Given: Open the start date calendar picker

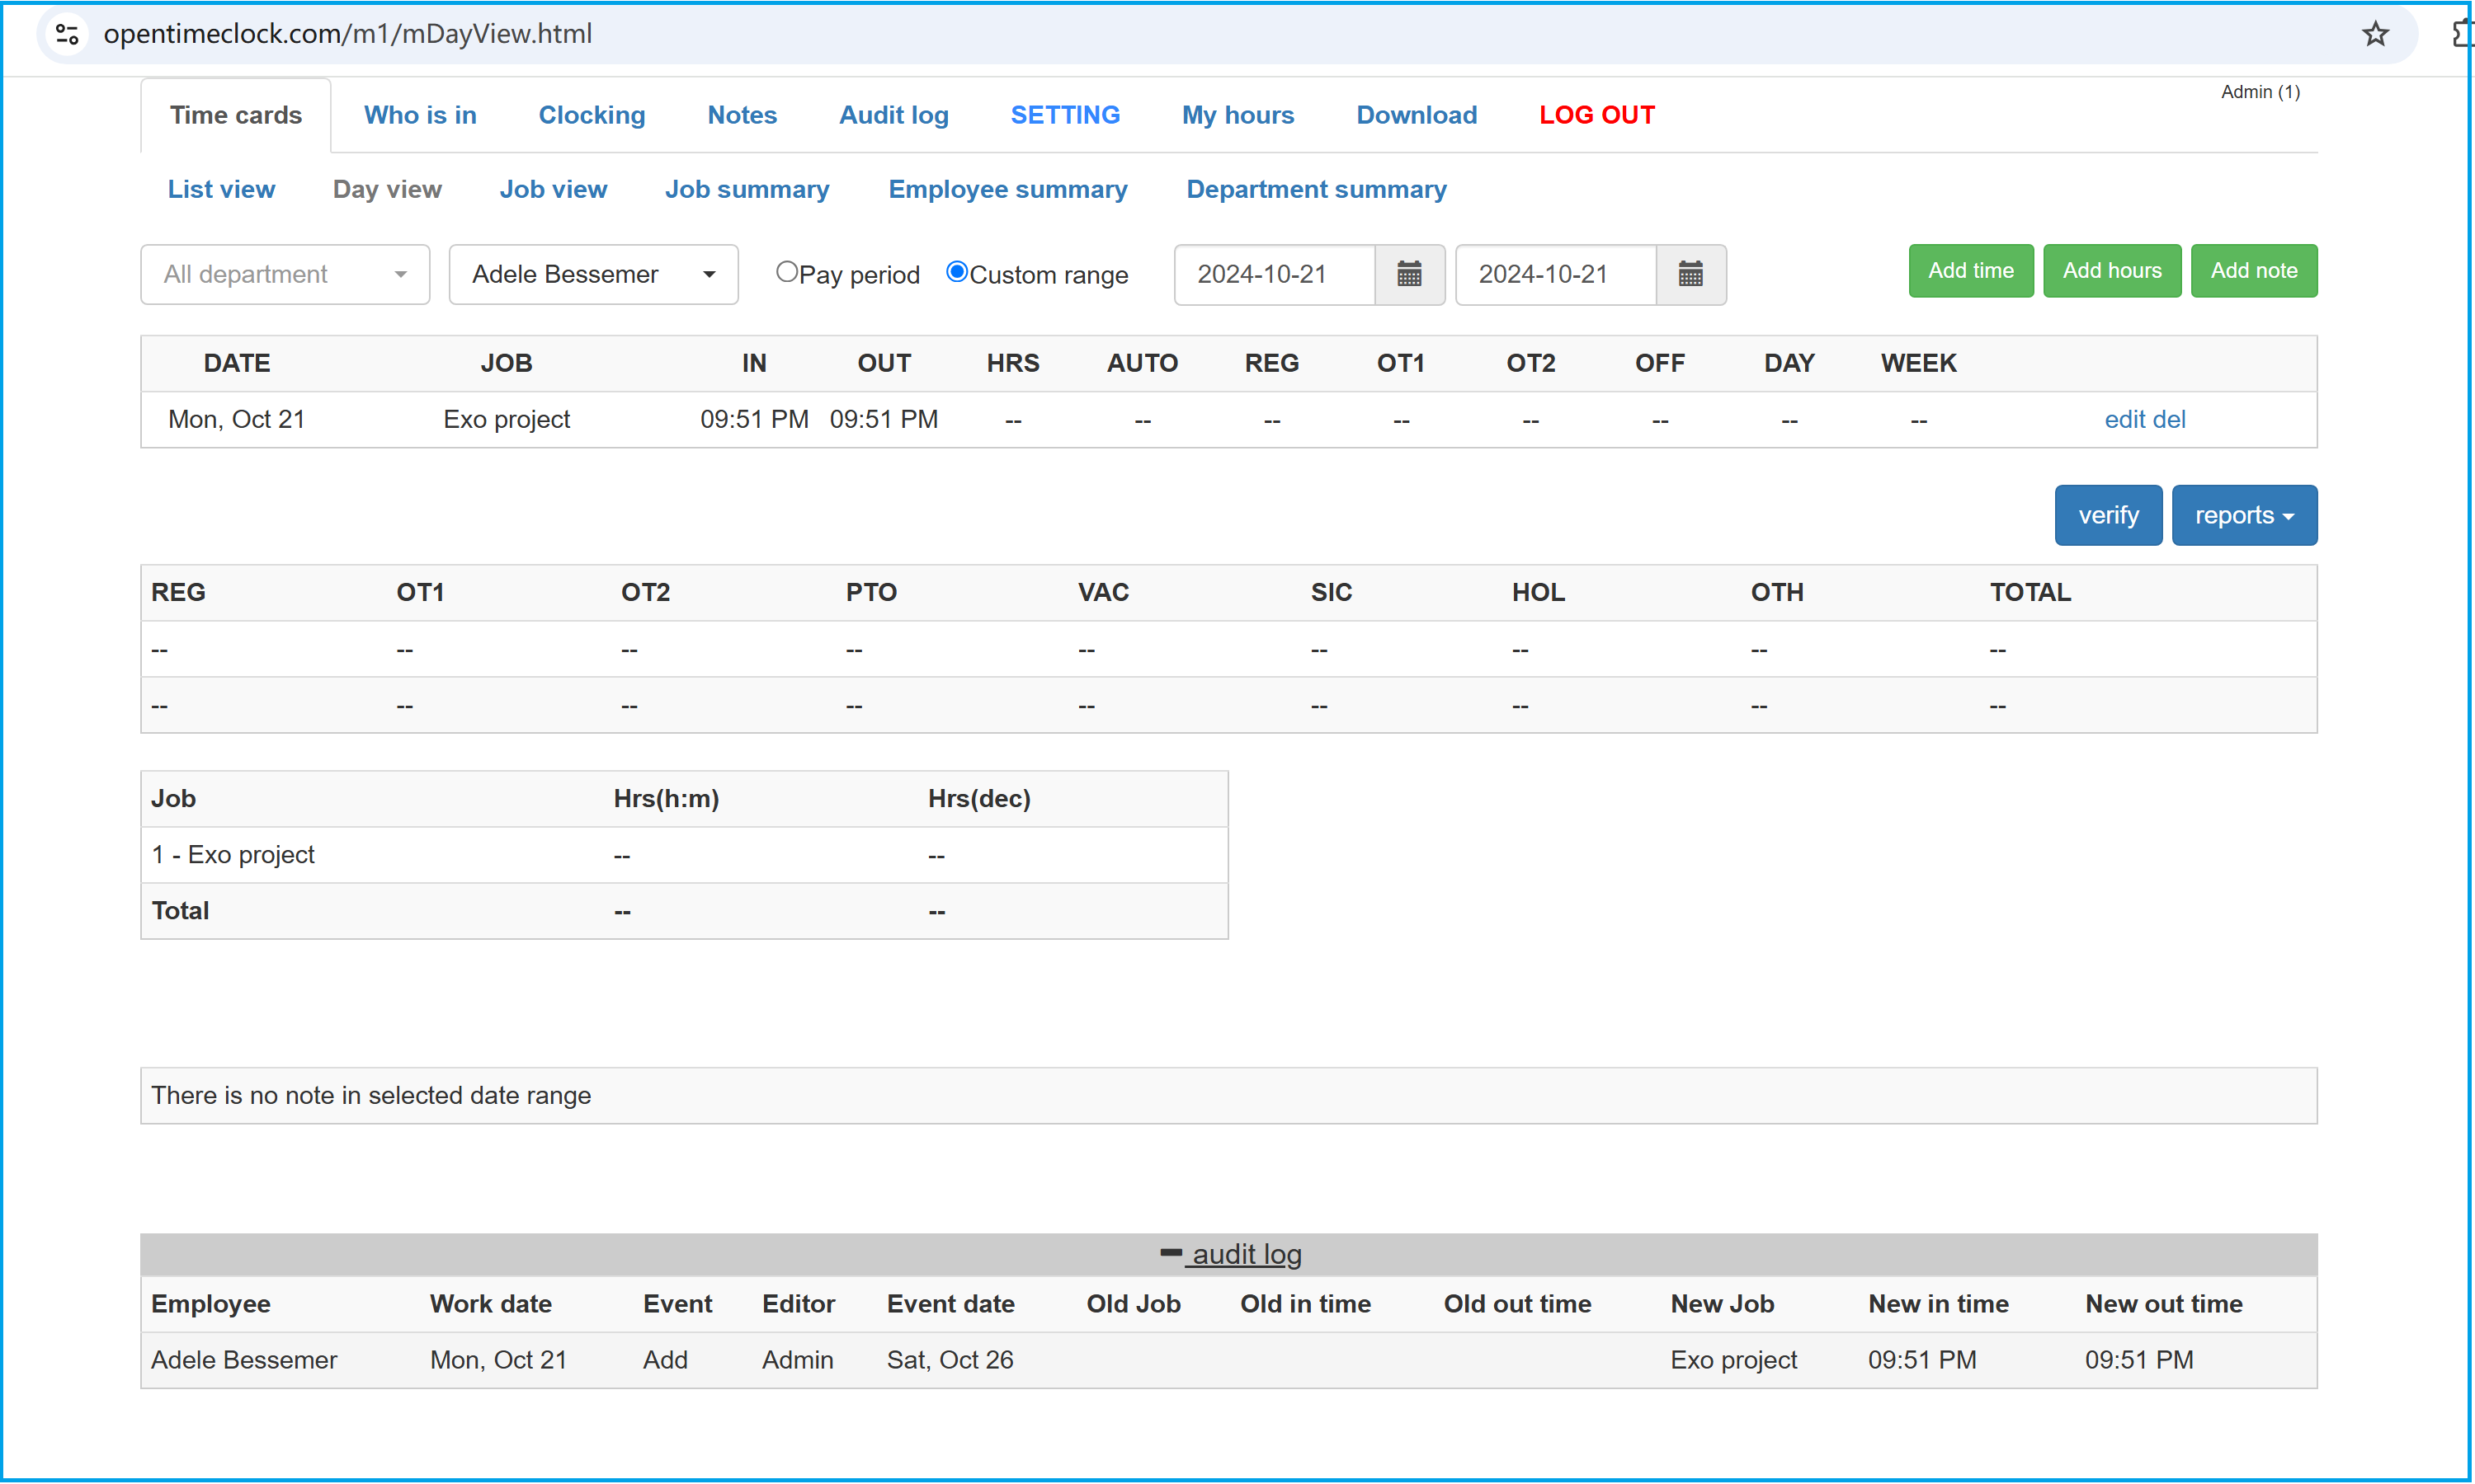Looking at the screenshot, I should click(1408, 274).
